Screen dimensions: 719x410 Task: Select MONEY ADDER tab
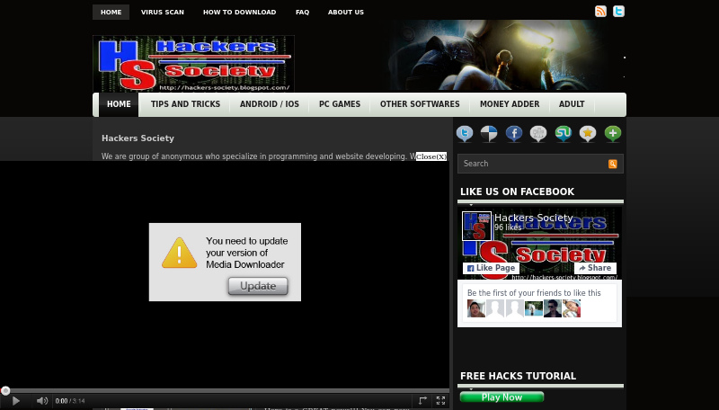(510, 104)
